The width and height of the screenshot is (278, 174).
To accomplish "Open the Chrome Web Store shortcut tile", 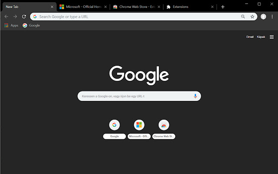I will (x=164, y=125).
